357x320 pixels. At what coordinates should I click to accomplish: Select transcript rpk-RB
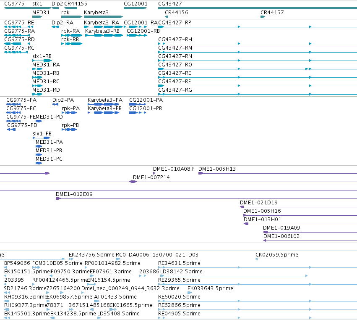click(x=70, y=40)
